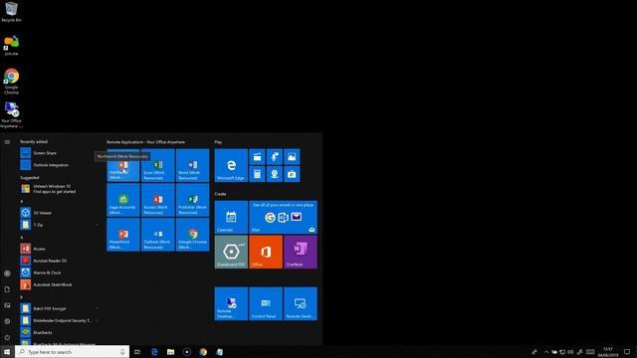Open the orange Office tile

[x=266, y=252]
